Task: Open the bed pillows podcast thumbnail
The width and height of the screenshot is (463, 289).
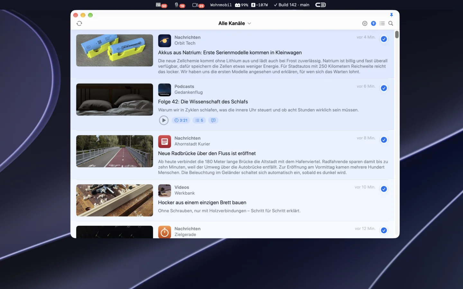Action: click(x=114, y=100)
